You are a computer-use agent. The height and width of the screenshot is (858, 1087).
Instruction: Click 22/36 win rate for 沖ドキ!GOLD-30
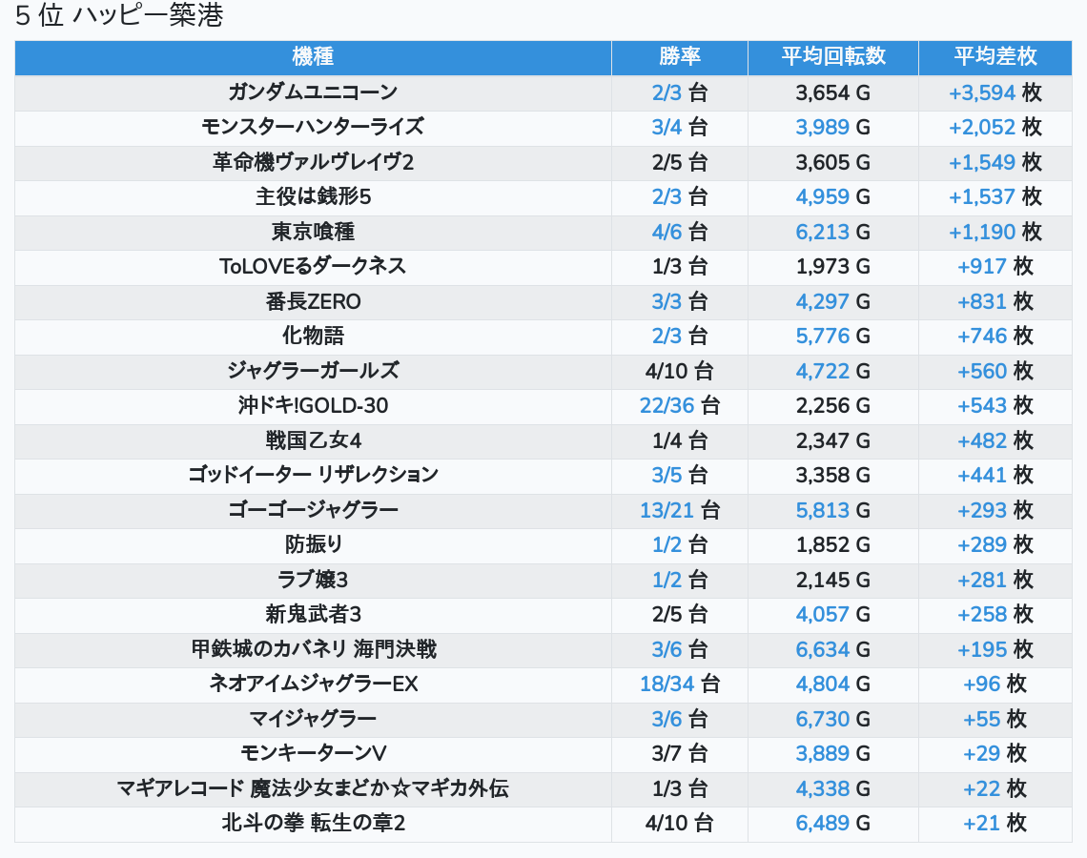pyautogui.click(x=667, y=405)
